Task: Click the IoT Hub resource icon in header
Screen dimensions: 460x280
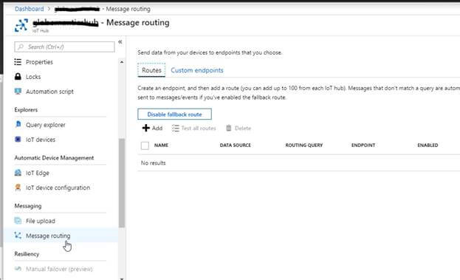Action: 21,26
